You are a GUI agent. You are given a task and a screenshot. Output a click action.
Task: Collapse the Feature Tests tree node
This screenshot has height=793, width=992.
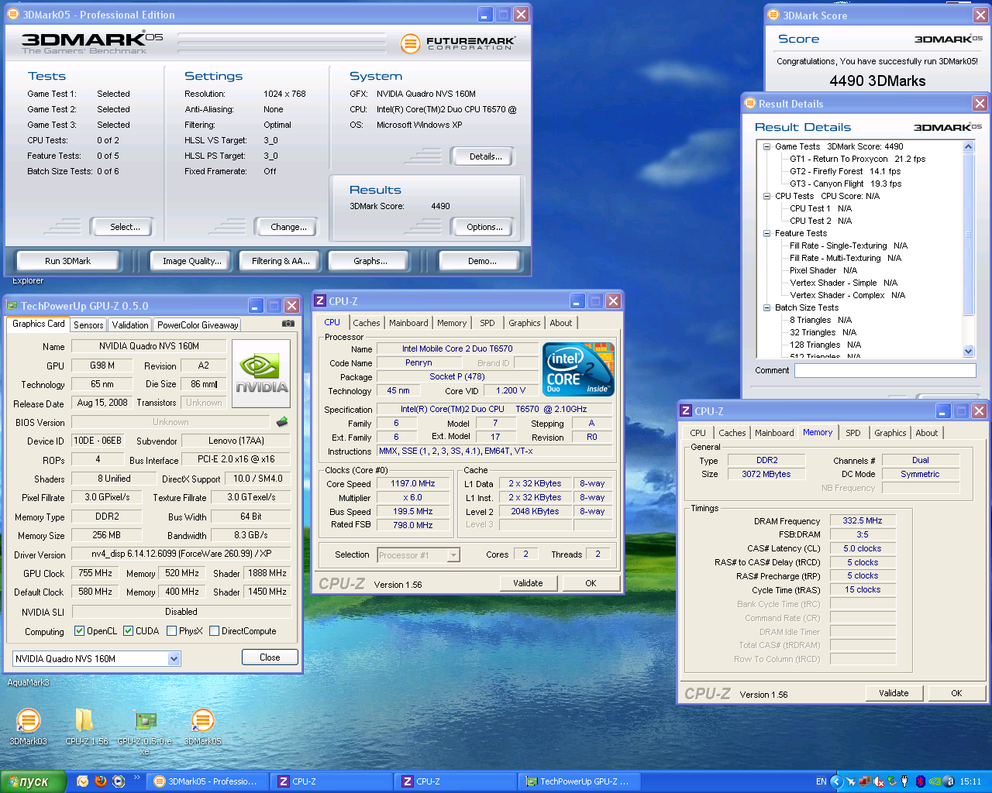tap(766, 233)
